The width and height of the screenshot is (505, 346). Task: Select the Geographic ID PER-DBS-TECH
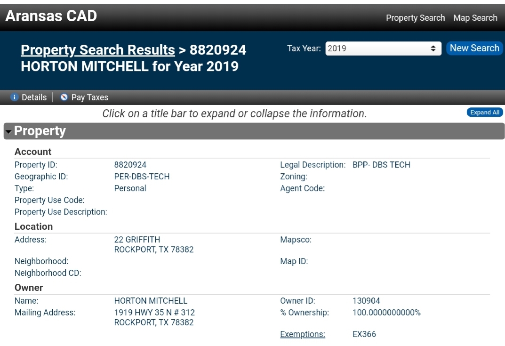142,177
